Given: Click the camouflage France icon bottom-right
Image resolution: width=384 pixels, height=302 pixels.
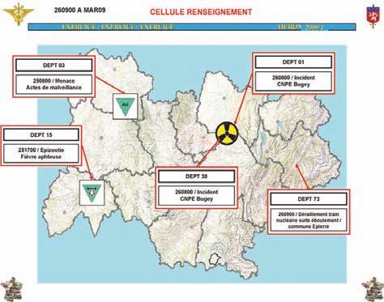Looking at the screenshot, I should click(373, 289).
